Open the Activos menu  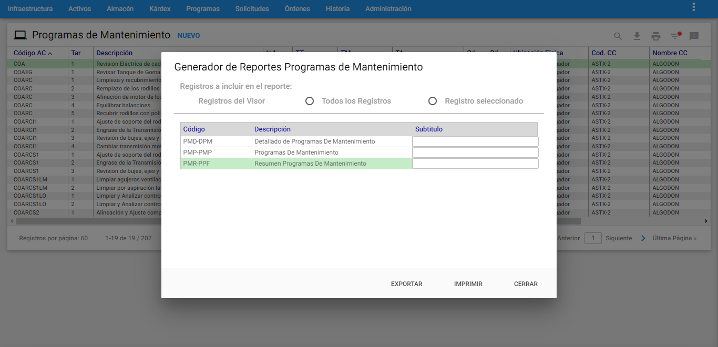(79, 9)
